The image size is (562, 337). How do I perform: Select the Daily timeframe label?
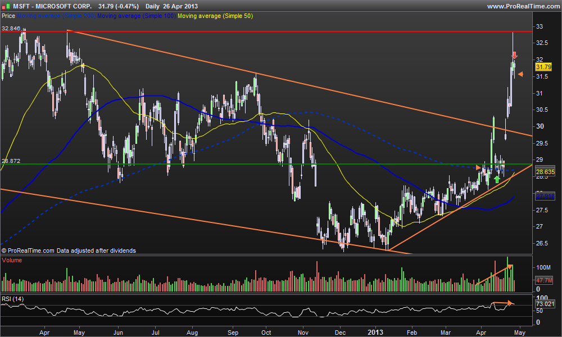(152, 6)
